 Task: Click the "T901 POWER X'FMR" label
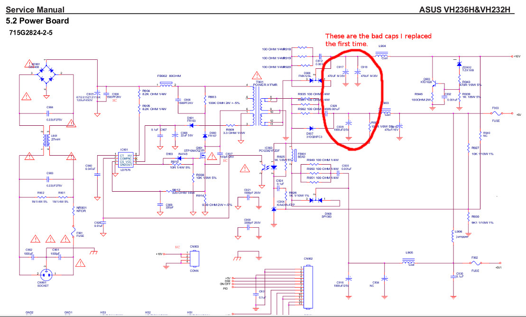[x=265, y=83]
